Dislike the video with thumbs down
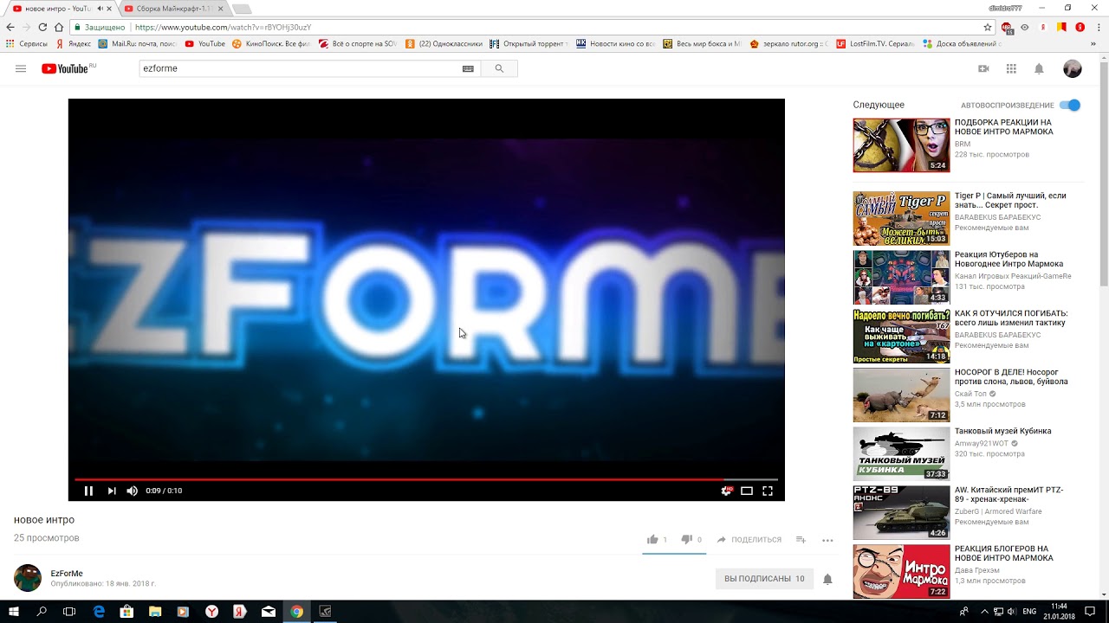 686,540
